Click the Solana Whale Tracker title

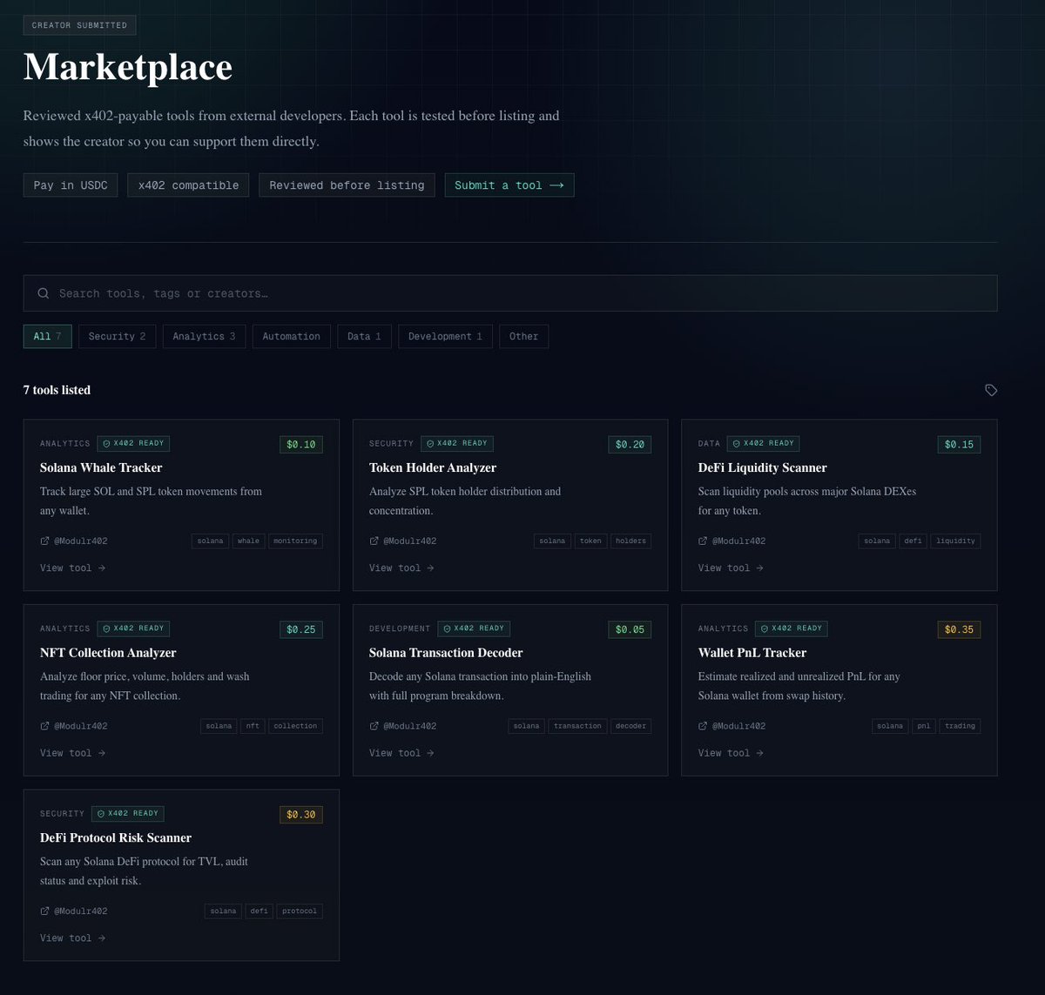pos(101,467)
